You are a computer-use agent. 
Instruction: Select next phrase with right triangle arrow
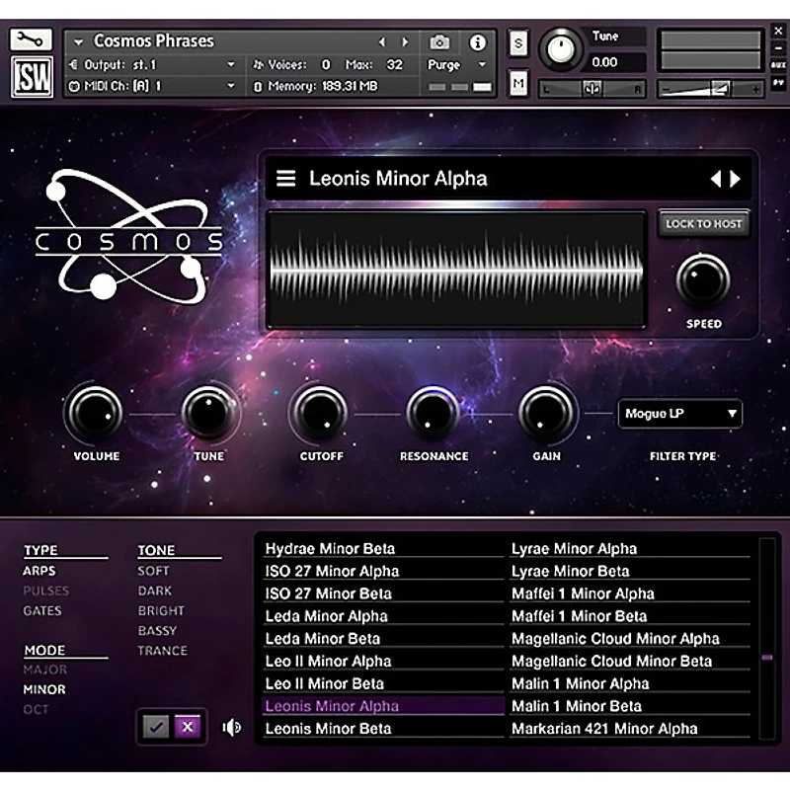(x=735, y=179)
